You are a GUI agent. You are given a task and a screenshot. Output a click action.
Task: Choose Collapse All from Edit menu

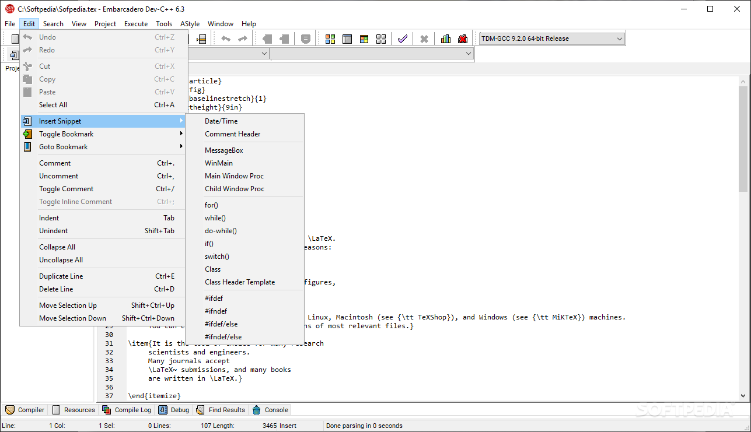[103, 247]
